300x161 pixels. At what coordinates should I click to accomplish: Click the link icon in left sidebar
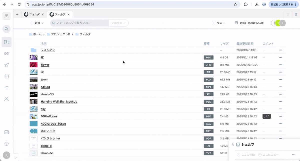(x=6, y=54)
